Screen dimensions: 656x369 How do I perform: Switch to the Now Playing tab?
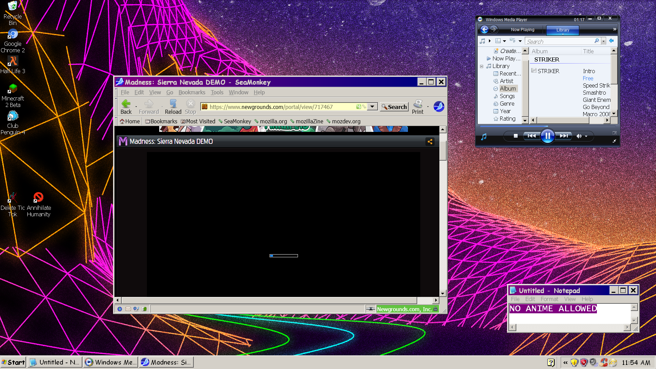pos(522,30)
